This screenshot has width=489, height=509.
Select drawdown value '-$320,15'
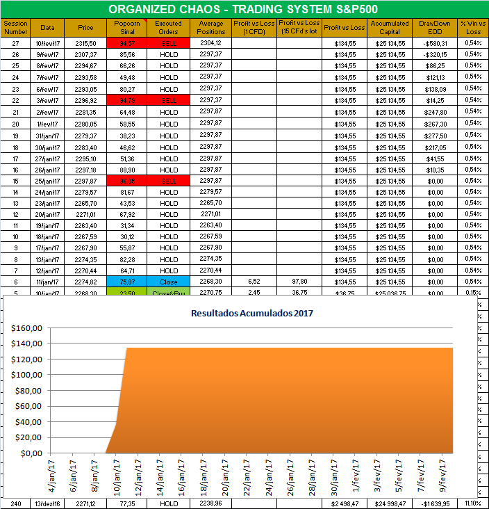tap(435, 54)
